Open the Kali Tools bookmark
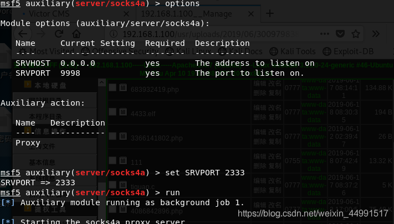394x224 pixels. coord(292,51)
